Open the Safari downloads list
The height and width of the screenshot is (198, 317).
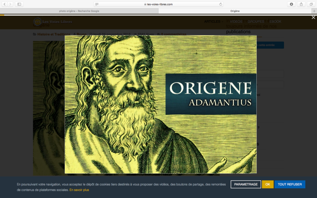291,4
